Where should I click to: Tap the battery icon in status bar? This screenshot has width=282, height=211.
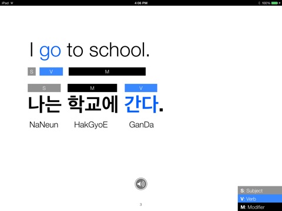coord(275,3)
